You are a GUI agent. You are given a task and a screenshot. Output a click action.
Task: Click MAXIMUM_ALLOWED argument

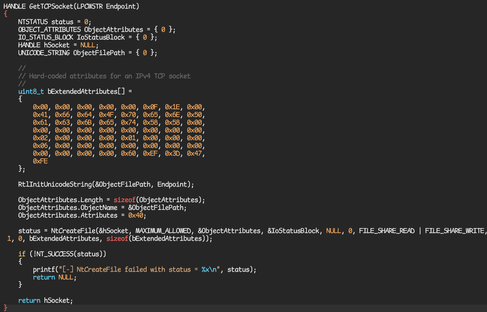(163, 231)
